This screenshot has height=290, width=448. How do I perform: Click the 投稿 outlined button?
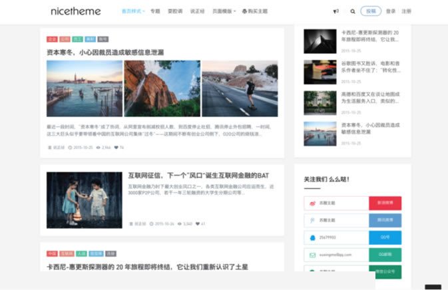[x=371, y=11]
